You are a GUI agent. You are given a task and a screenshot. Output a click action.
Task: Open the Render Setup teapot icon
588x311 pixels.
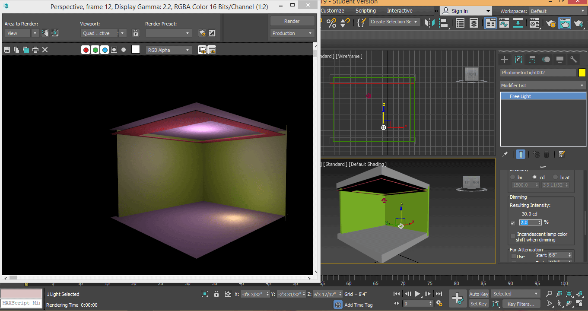point(550,23)
